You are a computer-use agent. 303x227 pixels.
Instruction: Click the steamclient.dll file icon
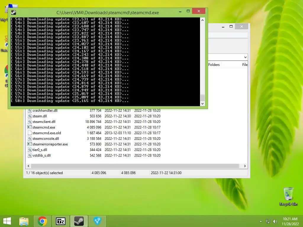(30, 122)
